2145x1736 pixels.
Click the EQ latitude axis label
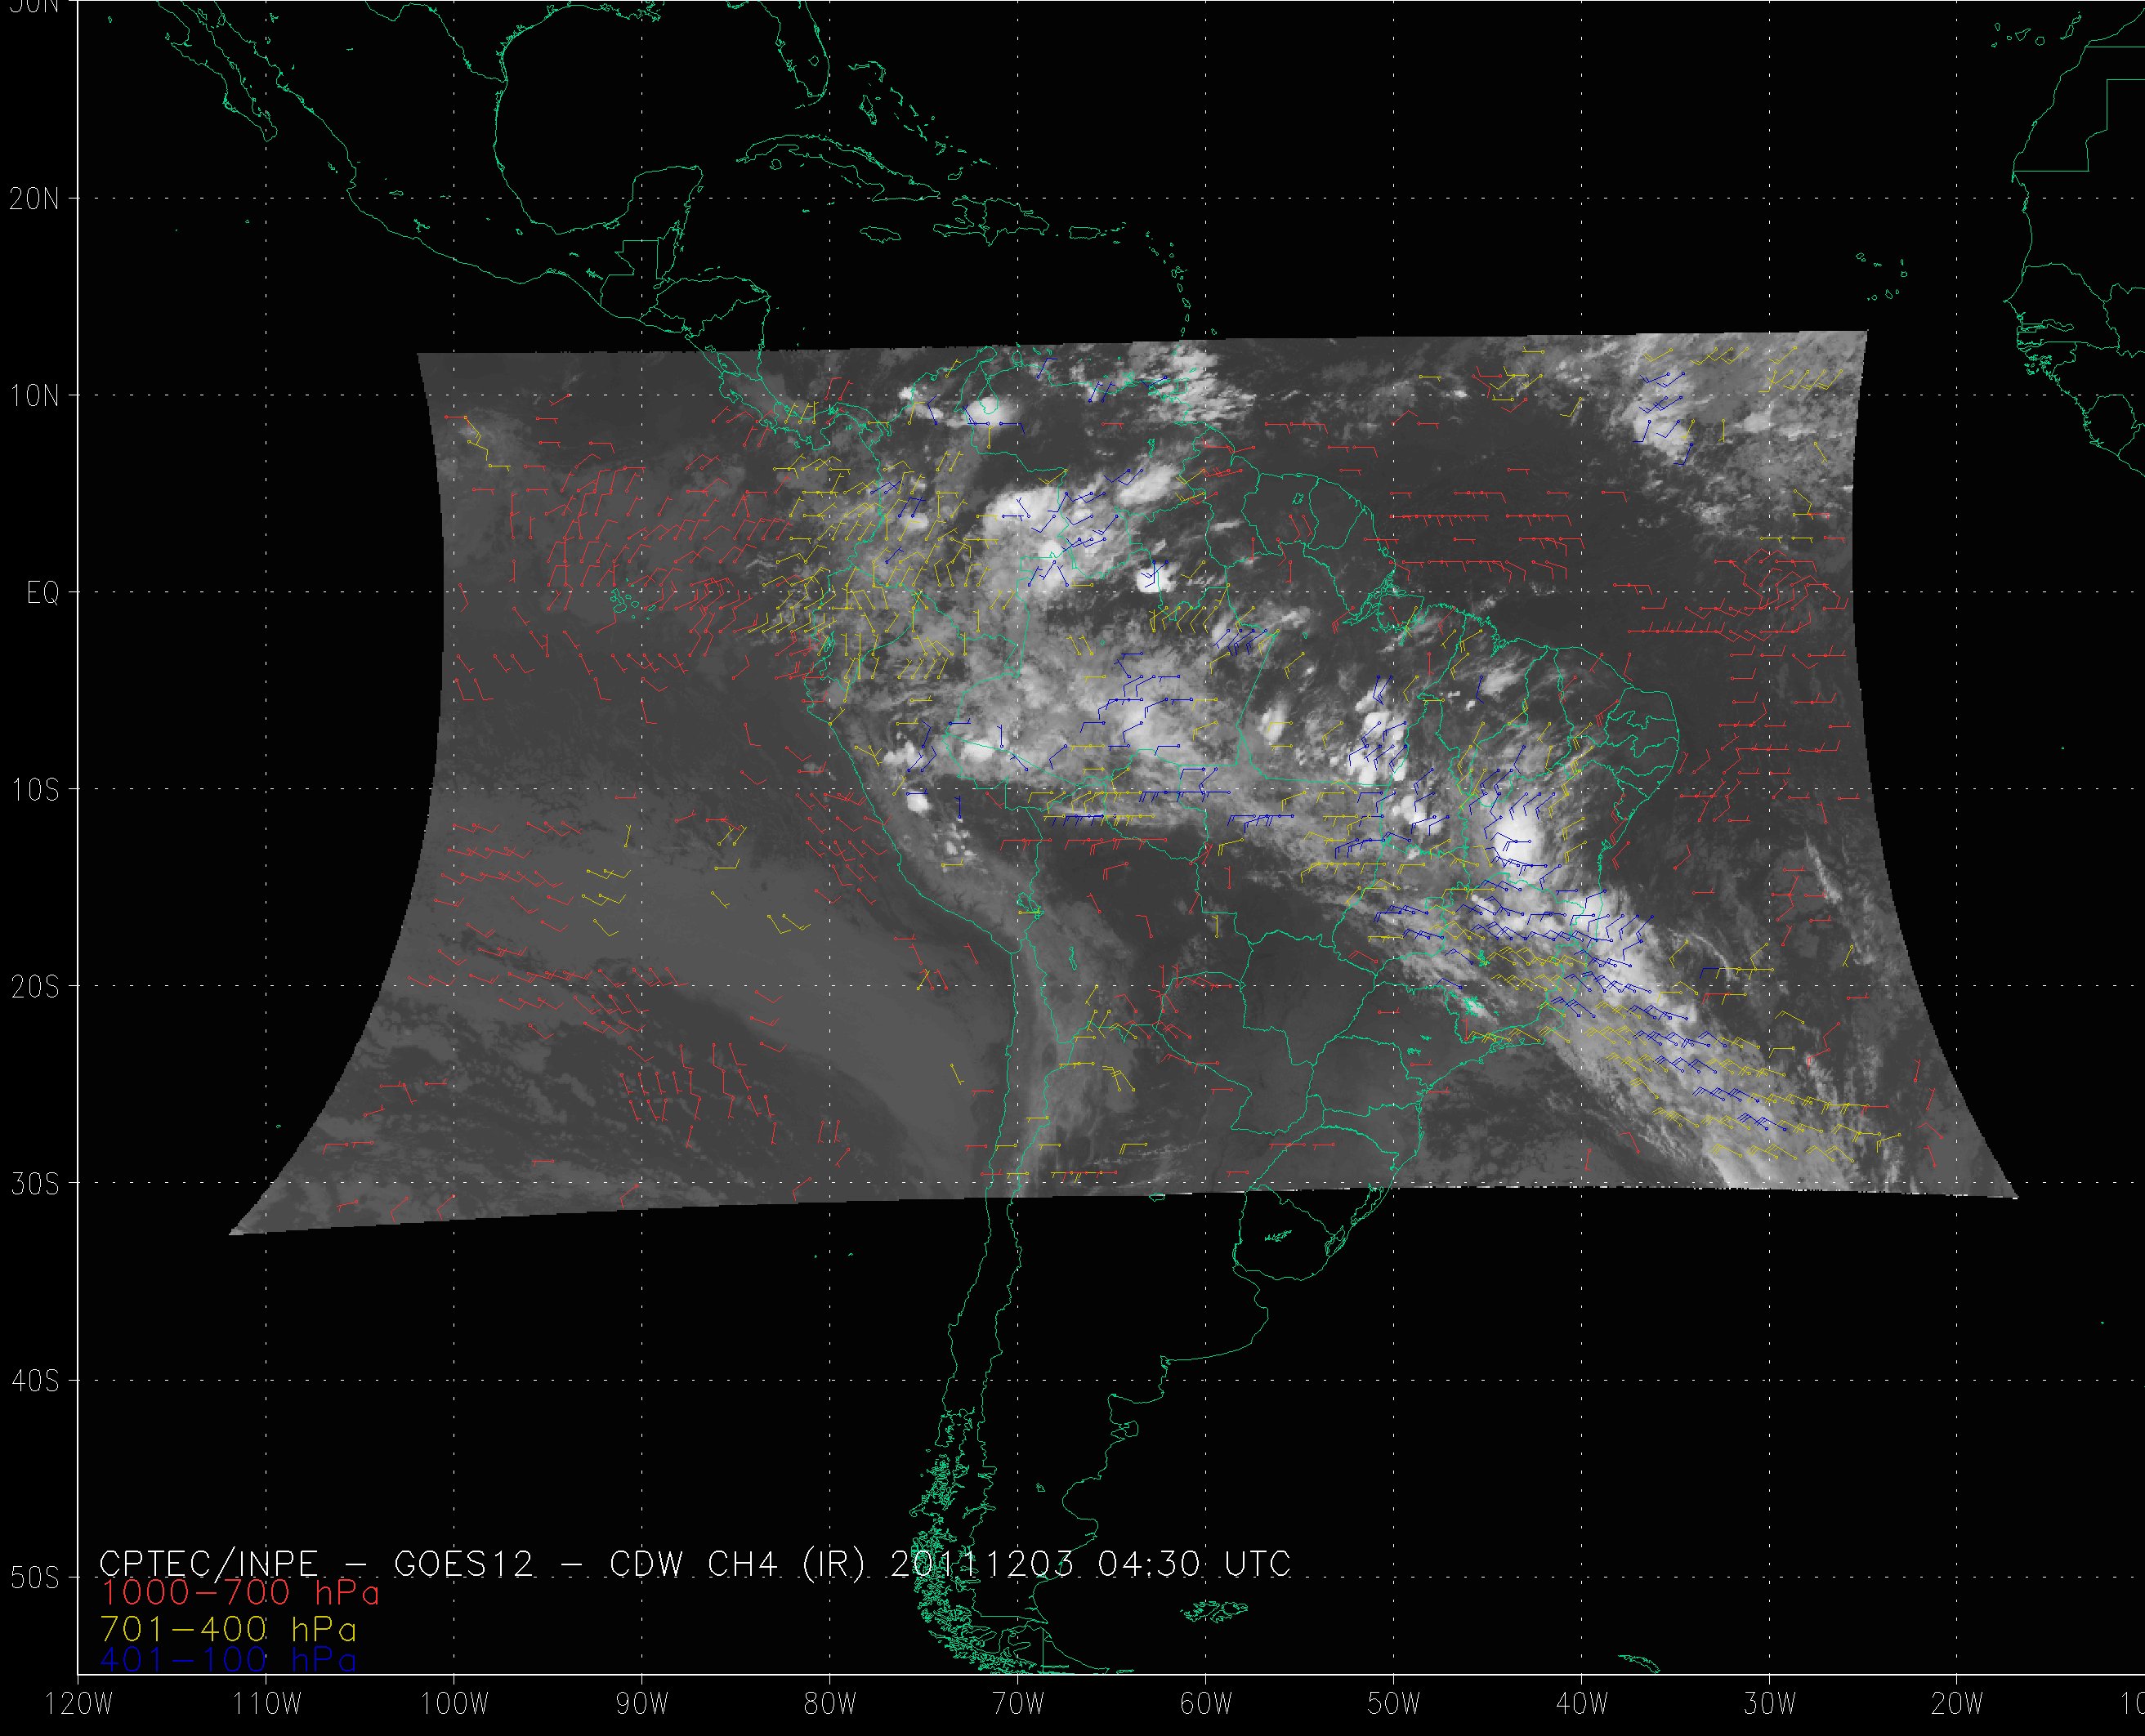coord(42,594)
